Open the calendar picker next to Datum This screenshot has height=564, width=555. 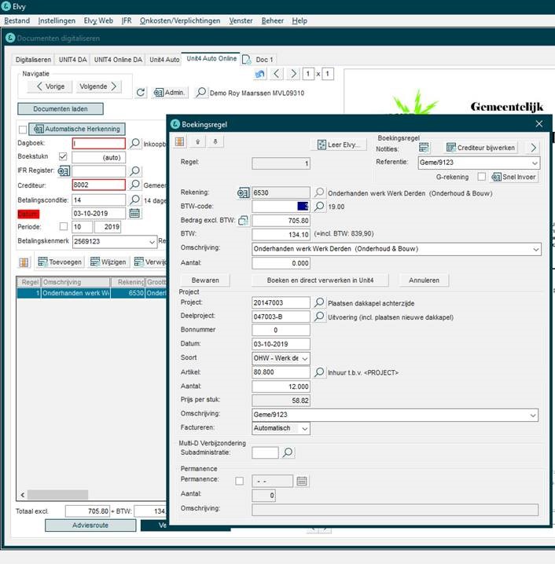pyautogui.click(x=134, y=213)
